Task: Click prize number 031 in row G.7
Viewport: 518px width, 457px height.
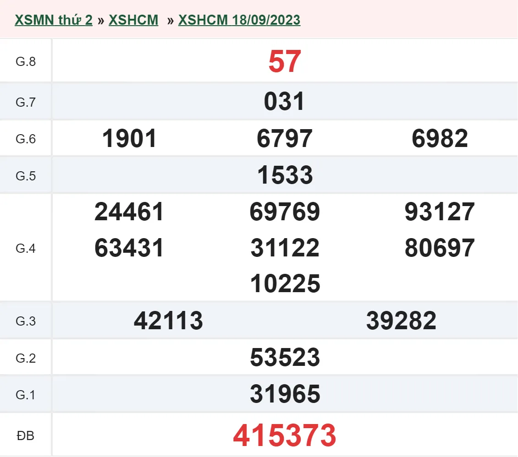Action: point(285,102)
